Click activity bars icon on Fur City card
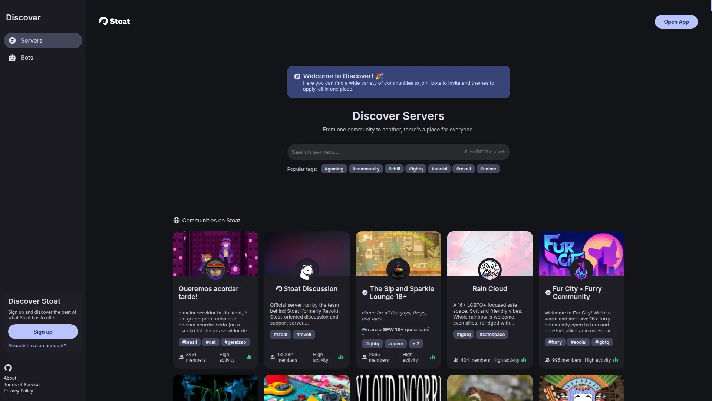This screenshot has width=712, height=401. click(x=615, y=360)
